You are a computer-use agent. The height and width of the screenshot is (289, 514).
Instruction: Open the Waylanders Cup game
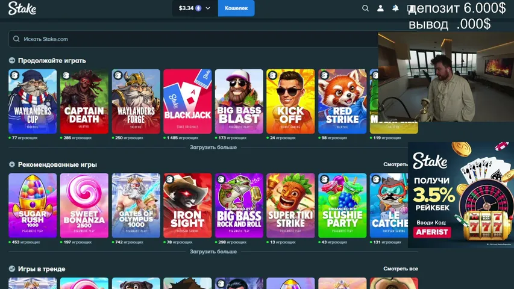tap(33, 101)
